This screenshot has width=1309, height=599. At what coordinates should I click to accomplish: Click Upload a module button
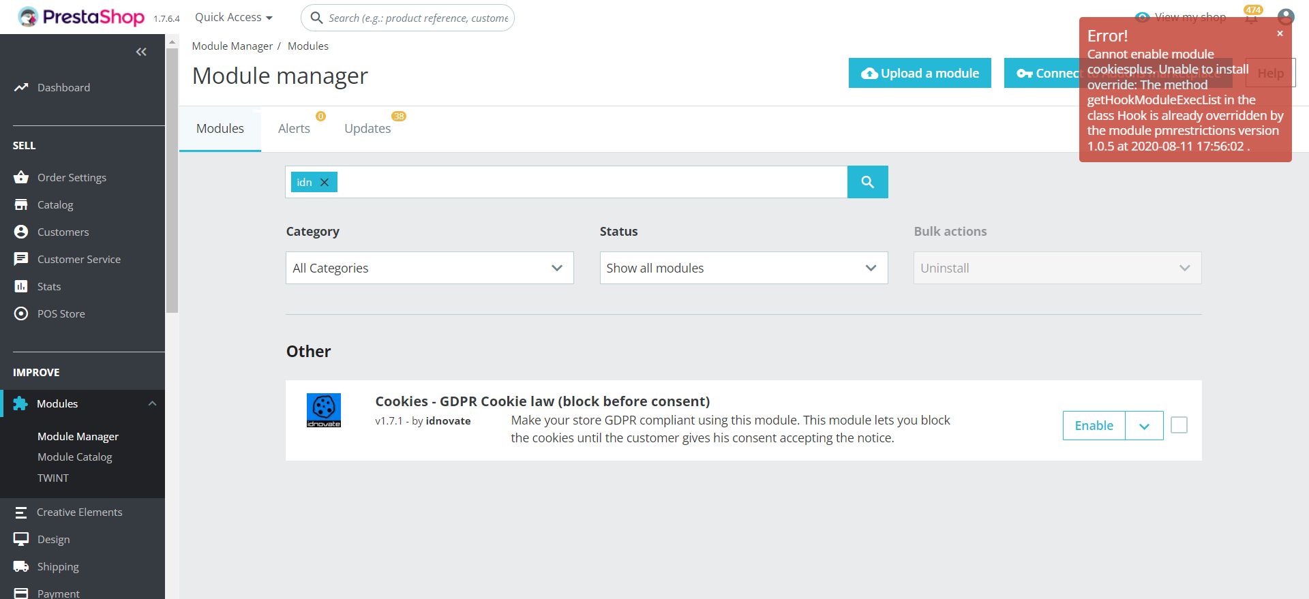tap(920, 73)
